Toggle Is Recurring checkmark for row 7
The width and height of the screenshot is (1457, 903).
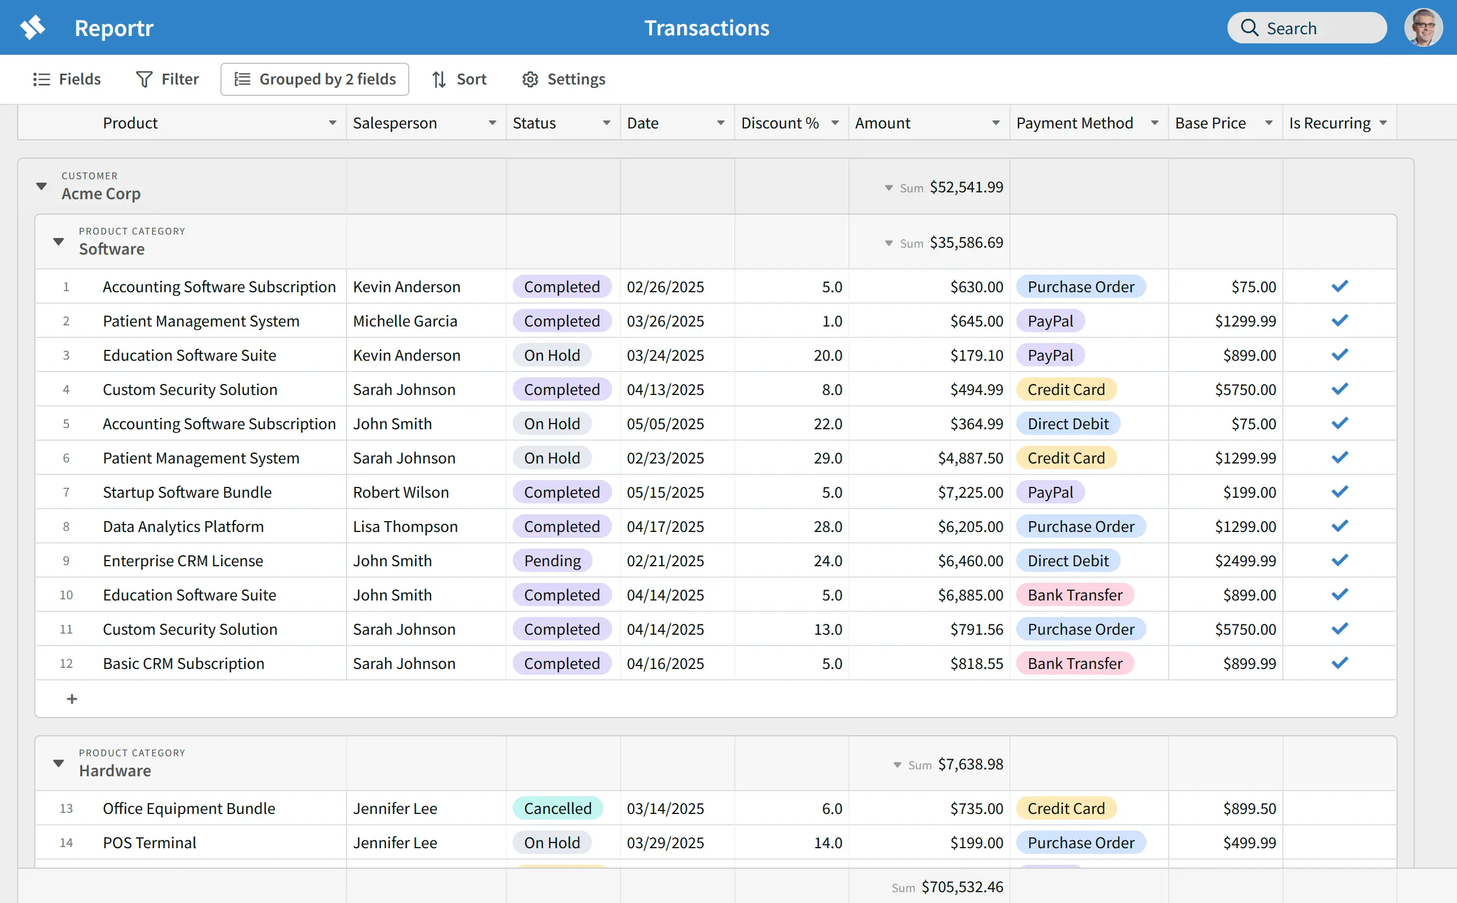1339,492
